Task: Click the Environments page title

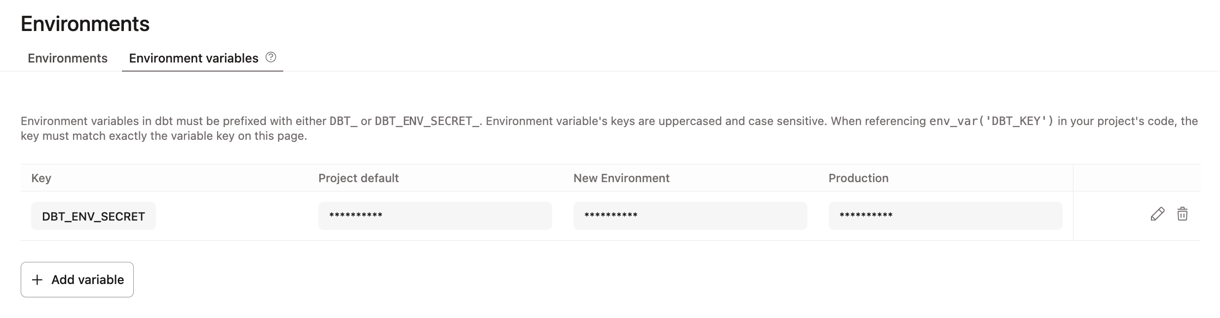Action: (x=85, y=22)
